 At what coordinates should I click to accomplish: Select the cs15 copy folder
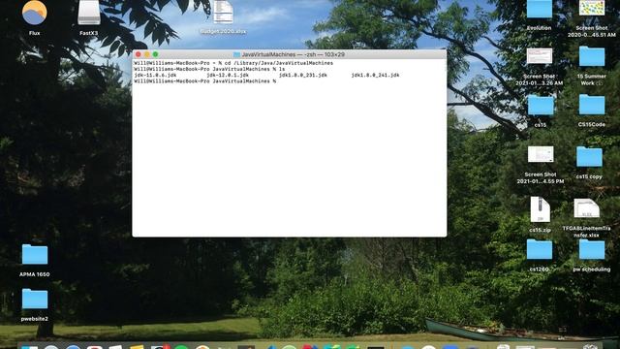click(x=589, y=157)
